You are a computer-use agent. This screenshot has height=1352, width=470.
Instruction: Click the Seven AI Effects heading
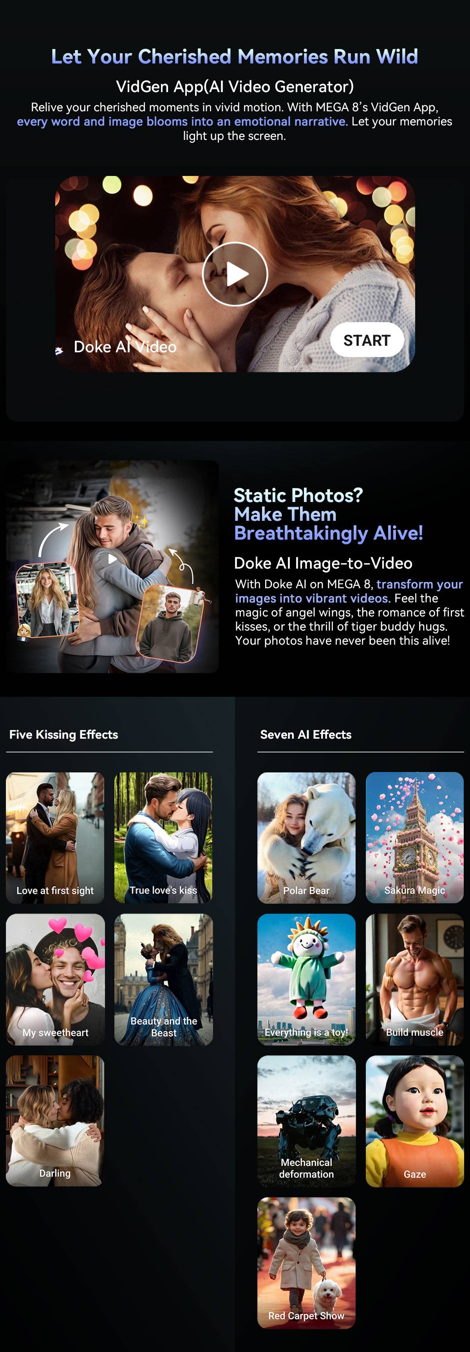click(x=306, y=735)
